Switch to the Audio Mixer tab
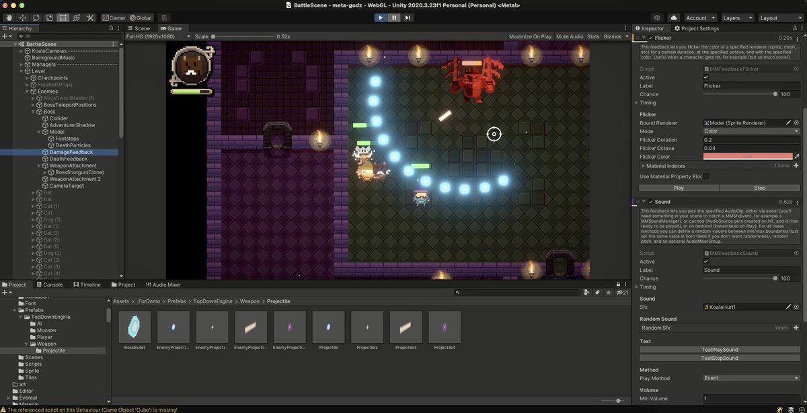Image resolution: width=807 pixels, height=413 pixels. click(x=162, y=285)
